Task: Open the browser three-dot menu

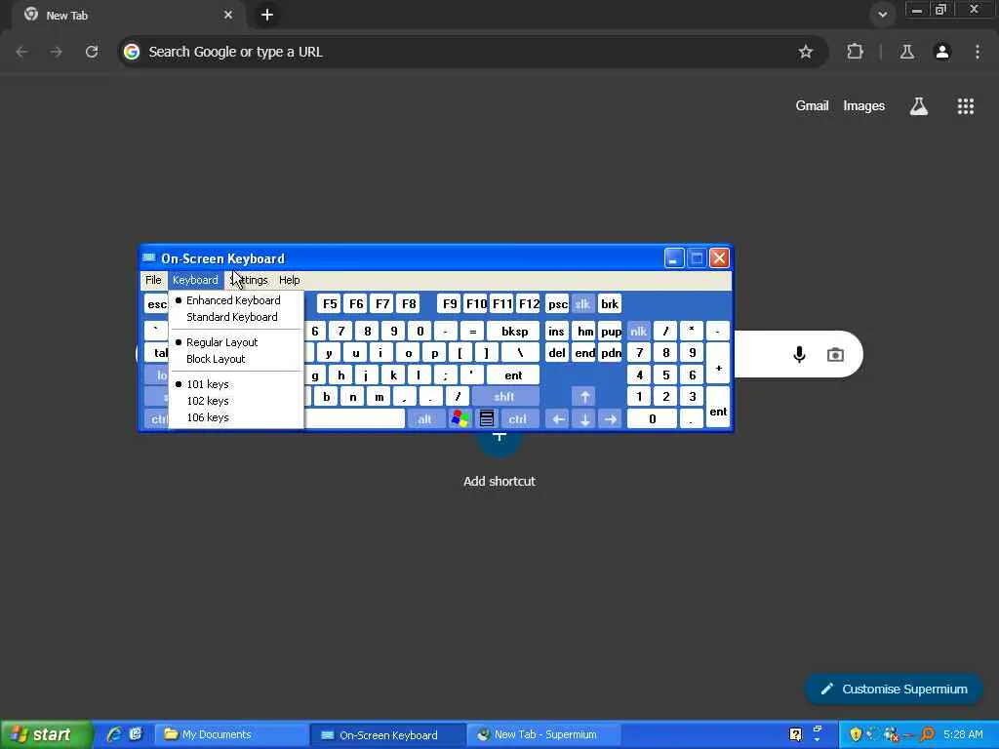Action: click(978, 52)
